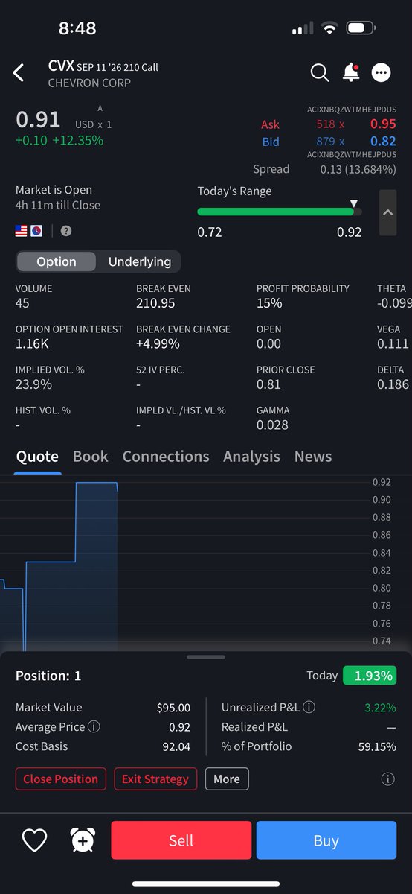
Task: Tap the 8:48 status bar clock
Action: pos(77,28)
